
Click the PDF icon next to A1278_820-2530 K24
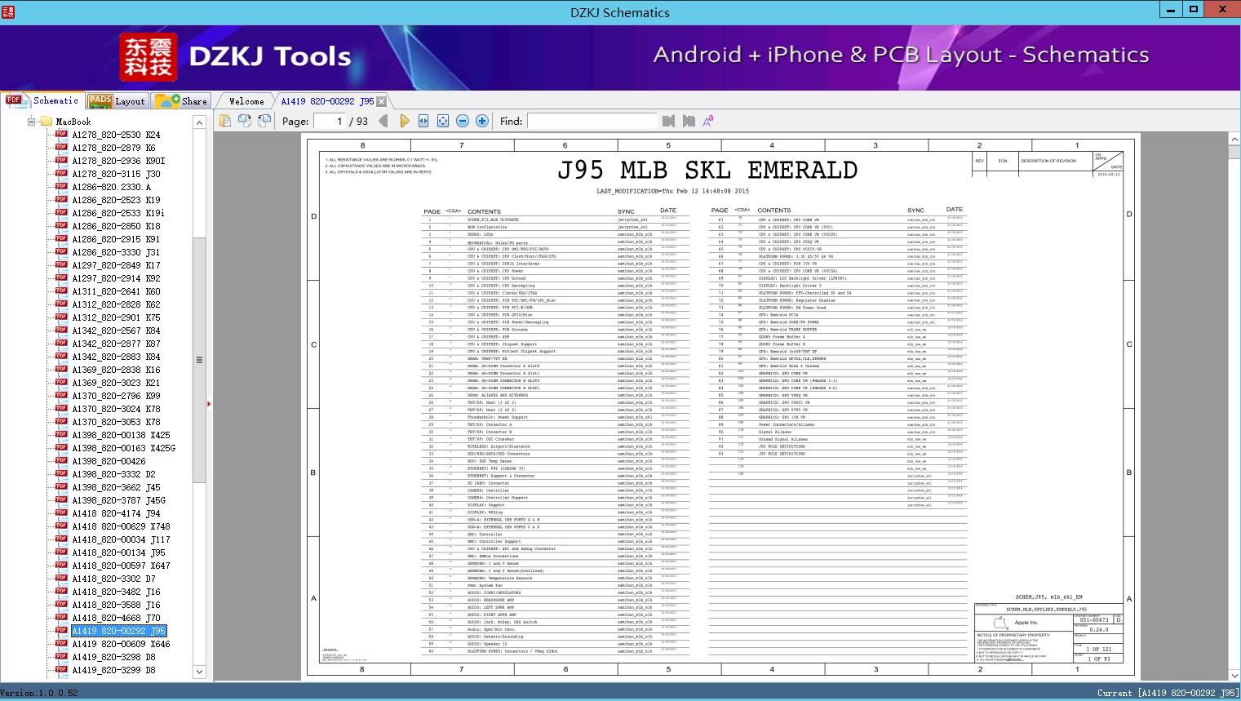click(x=61, y=134)
